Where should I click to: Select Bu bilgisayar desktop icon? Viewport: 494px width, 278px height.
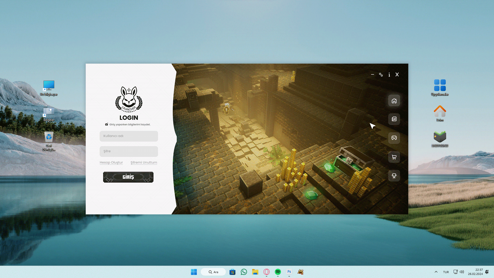pos(49,88)
